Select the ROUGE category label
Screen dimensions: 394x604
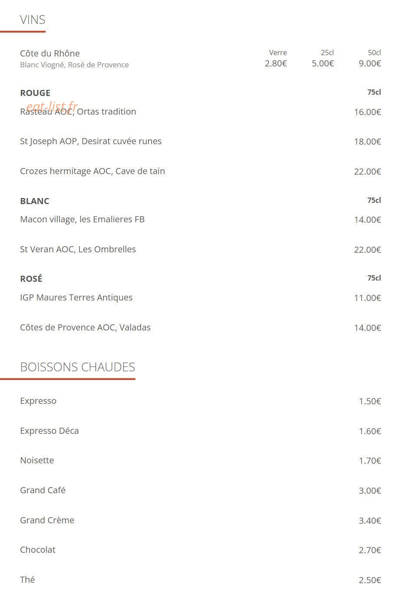coord(35,93)
